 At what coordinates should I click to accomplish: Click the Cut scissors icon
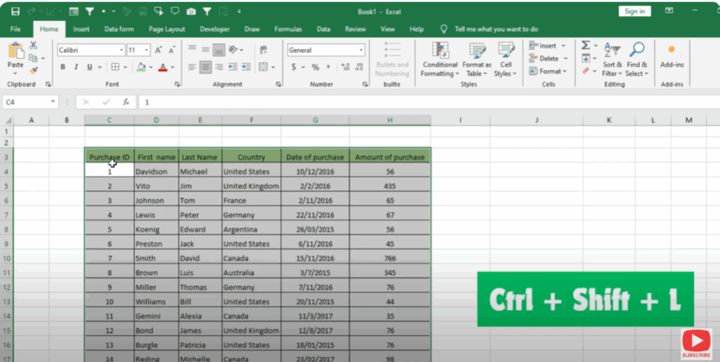coord(33,45)
